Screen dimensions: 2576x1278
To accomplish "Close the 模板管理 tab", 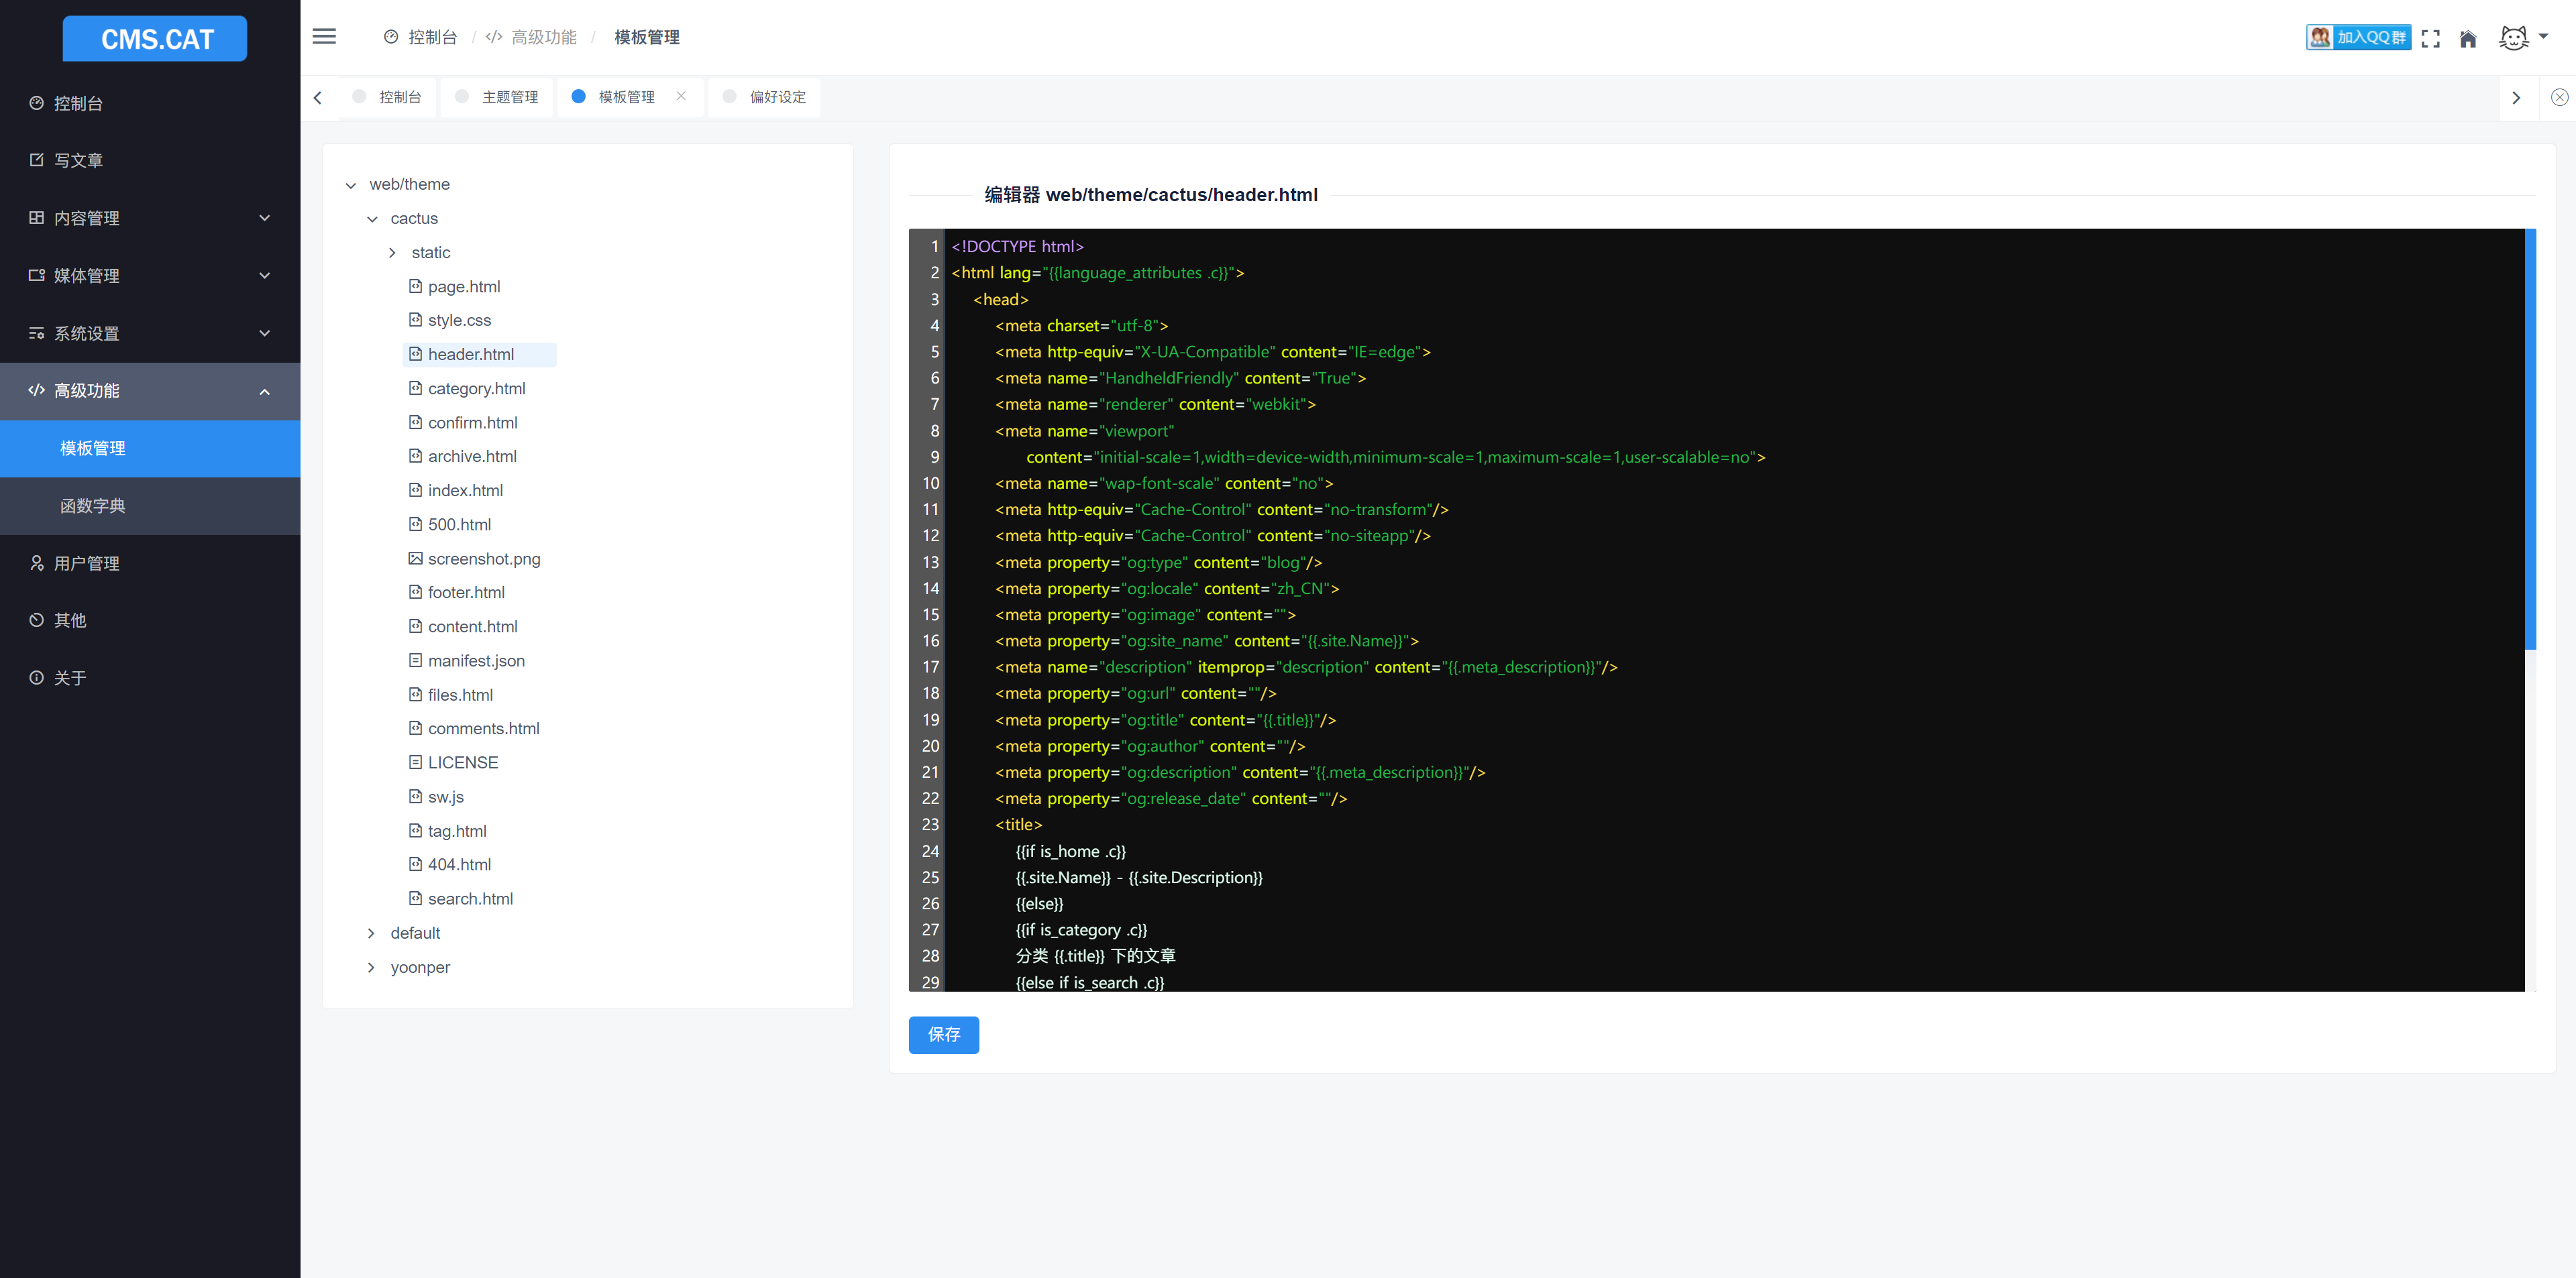I will pyautogui.click(x=681, y=96).
